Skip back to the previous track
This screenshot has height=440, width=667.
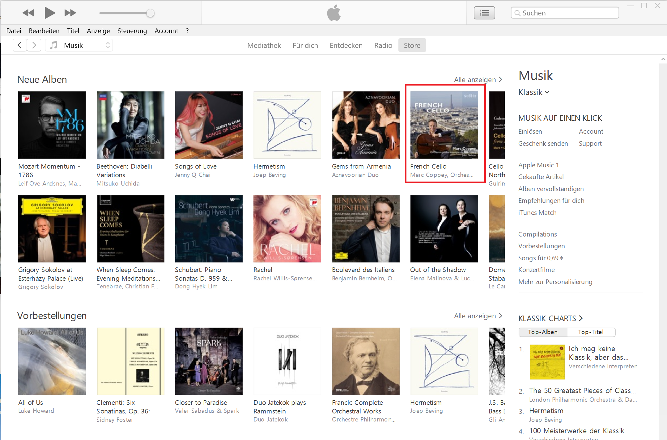[28, 13]
